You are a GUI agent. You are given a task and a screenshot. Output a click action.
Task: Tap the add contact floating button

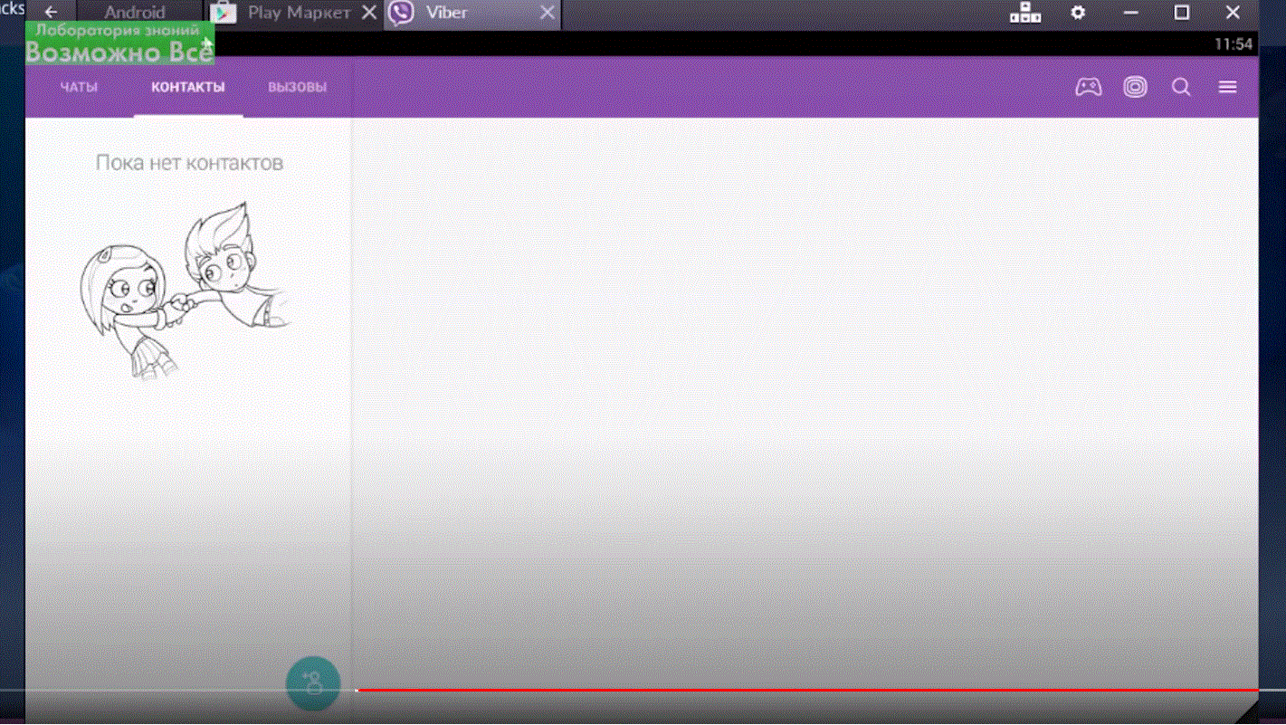(x=313, y=683)
